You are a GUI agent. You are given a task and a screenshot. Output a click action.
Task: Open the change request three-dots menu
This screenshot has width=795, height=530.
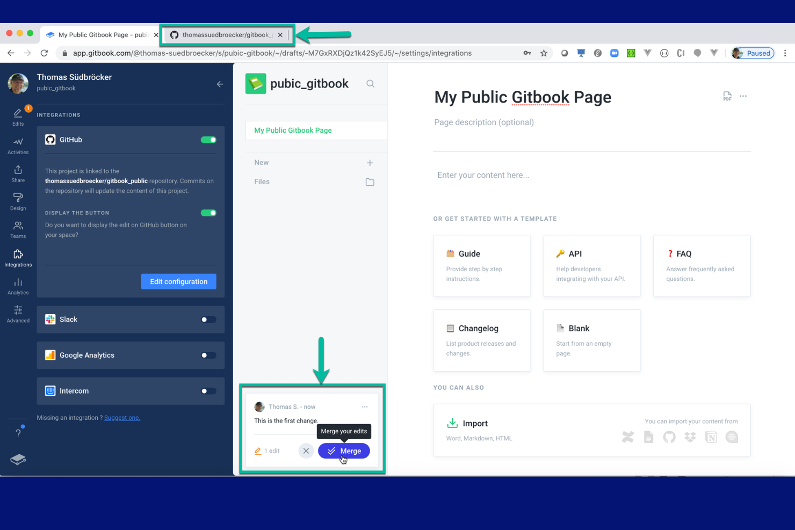(x=365, y=406)
